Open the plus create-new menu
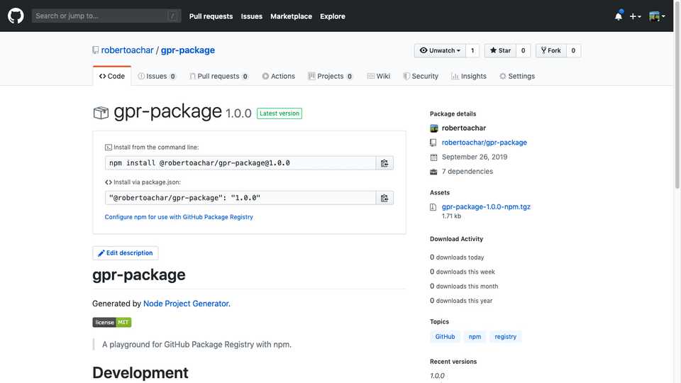The height and width of the screenshot is (383, 681). pos(635,16)
